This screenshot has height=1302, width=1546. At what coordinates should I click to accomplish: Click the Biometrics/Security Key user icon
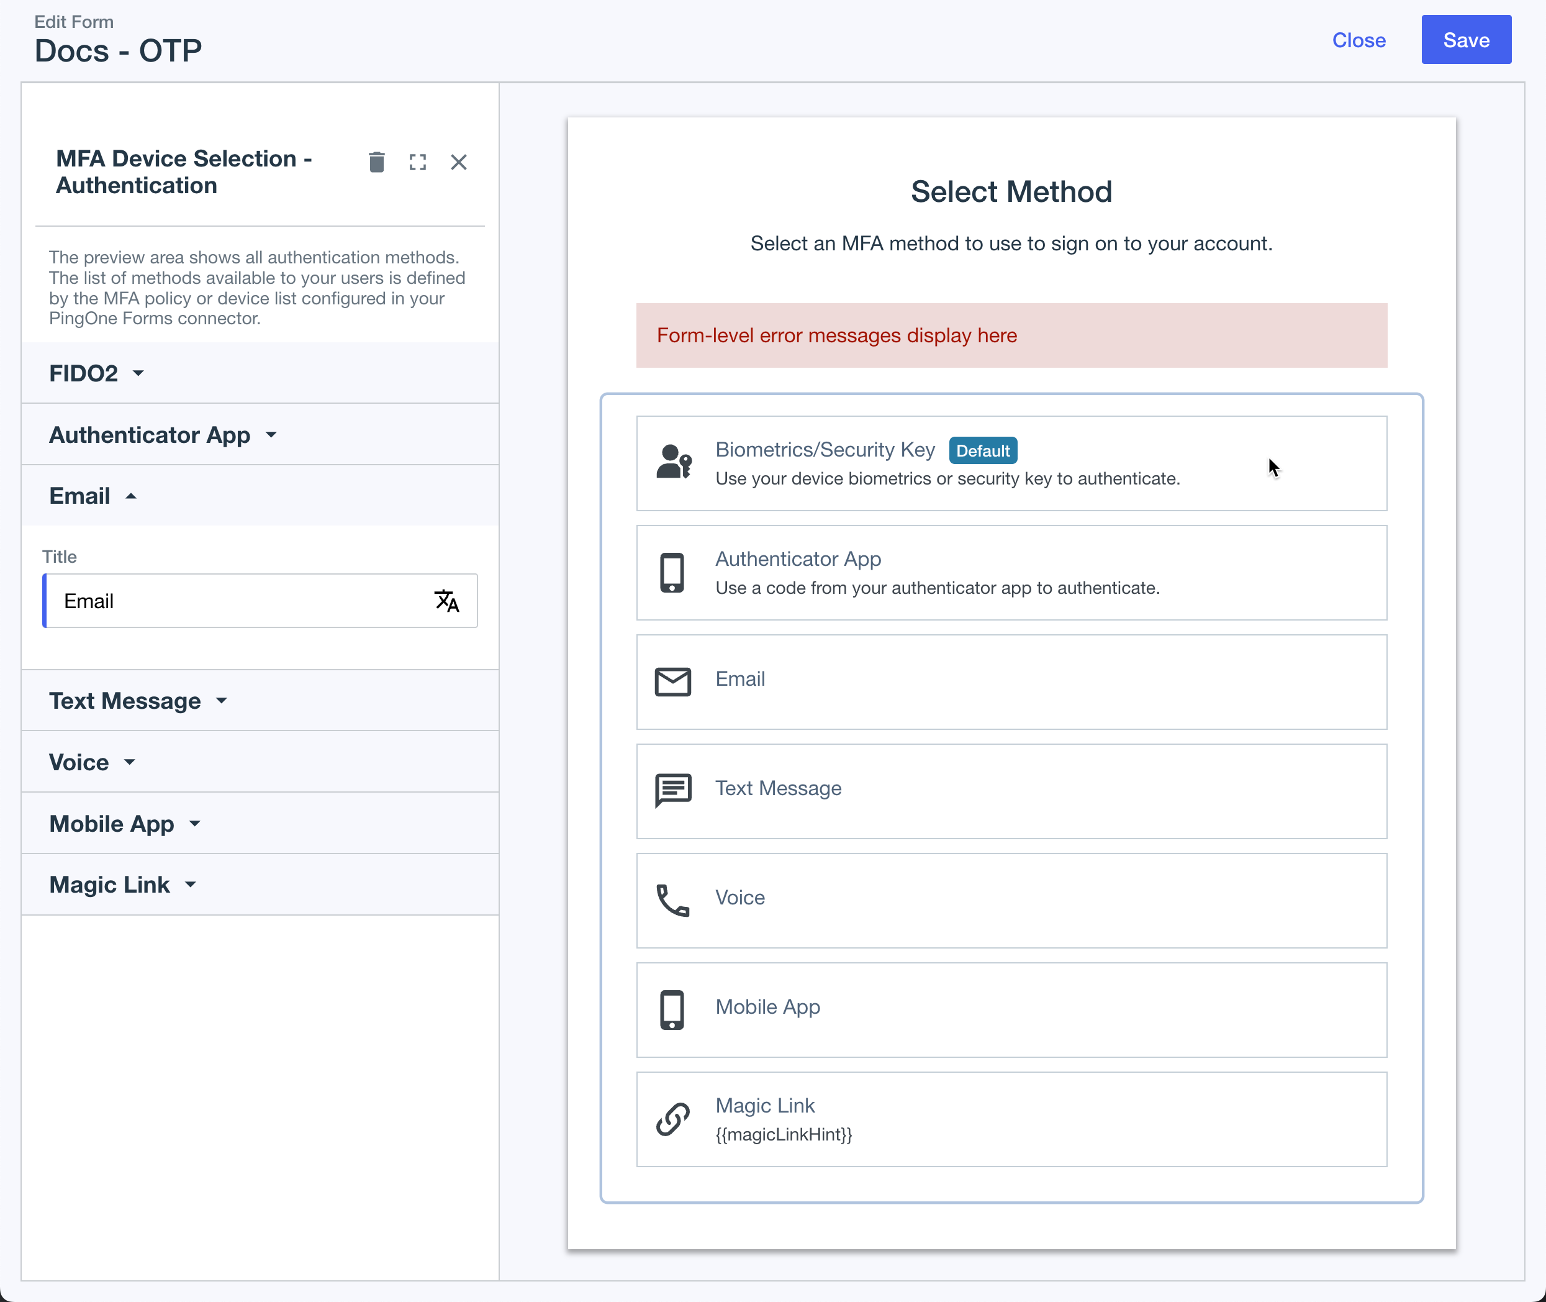click(672, 462)
